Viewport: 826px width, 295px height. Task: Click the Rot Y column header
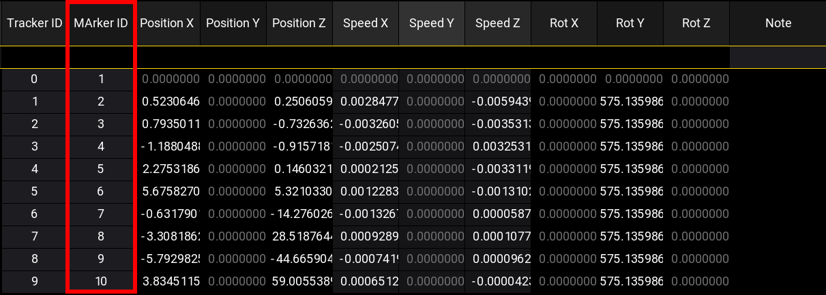pyautogui.click(x=630, y=23)
